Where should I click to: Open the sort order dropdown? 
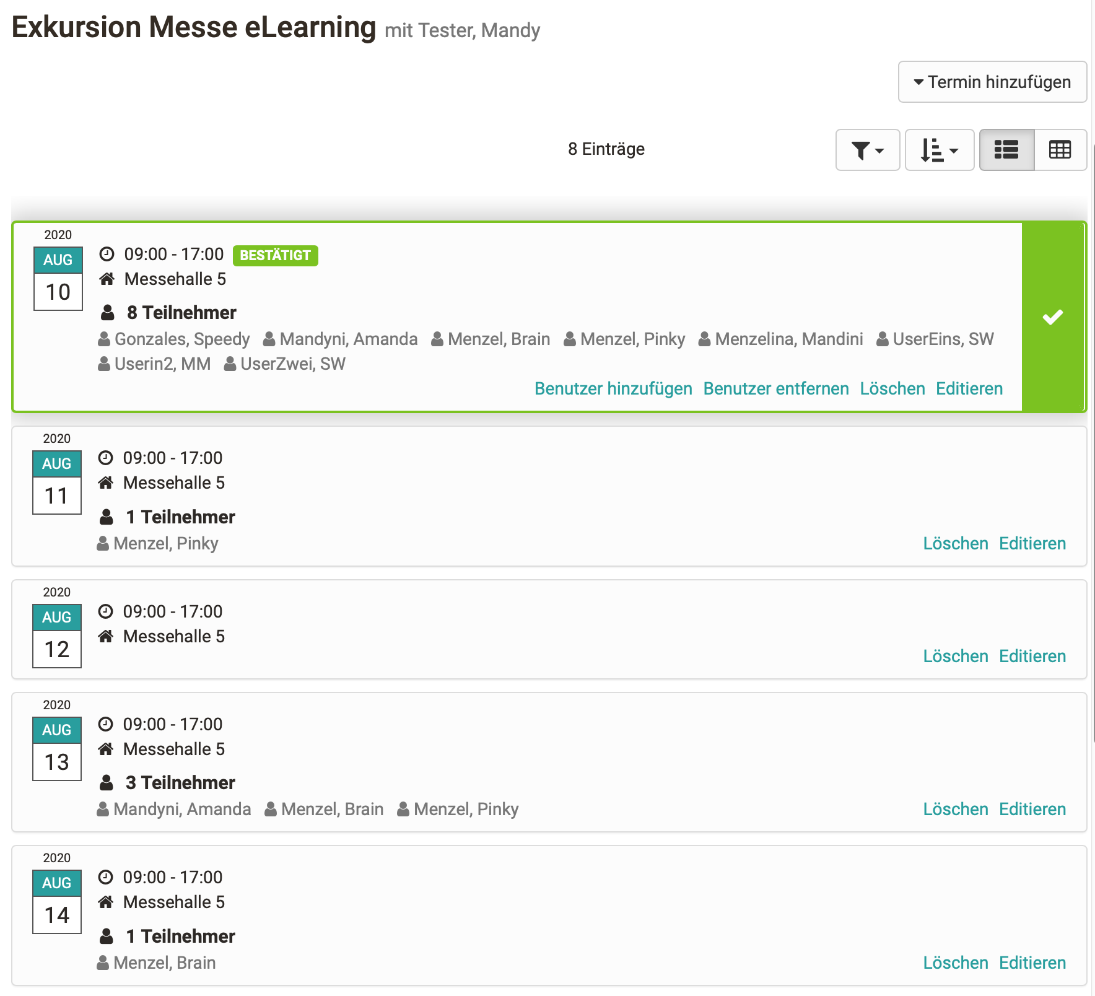[x=940, y=150]
